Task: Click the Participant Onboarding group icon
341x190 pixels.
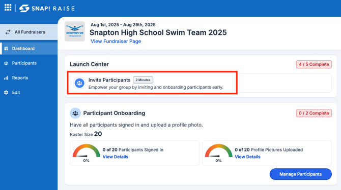Action: tap(75, 113)
